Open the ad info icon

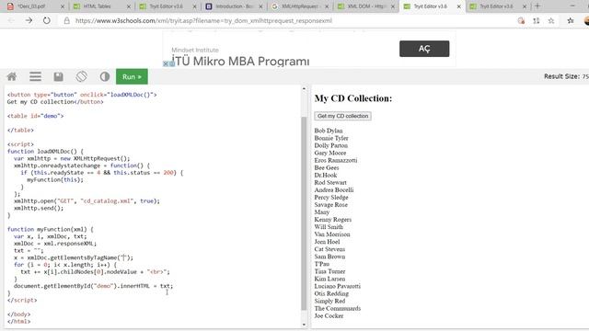(x=172, y=63)
